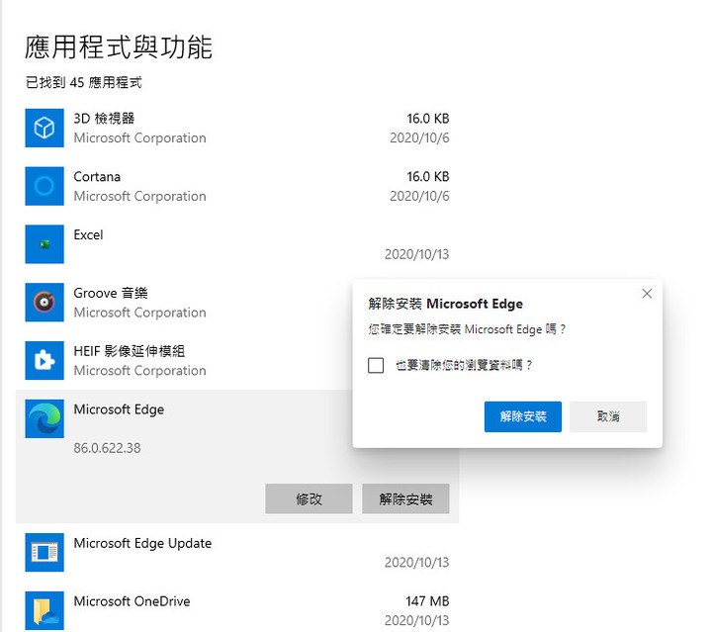712x632 pixels.
Task: Select the HEIF 影像延伸模組 app name
Action: (129, 351)
